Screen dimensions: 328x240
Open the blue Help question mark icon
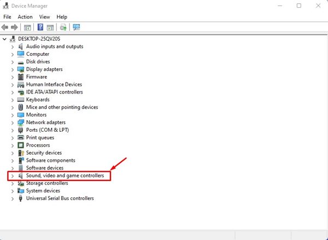click(40, 27)
